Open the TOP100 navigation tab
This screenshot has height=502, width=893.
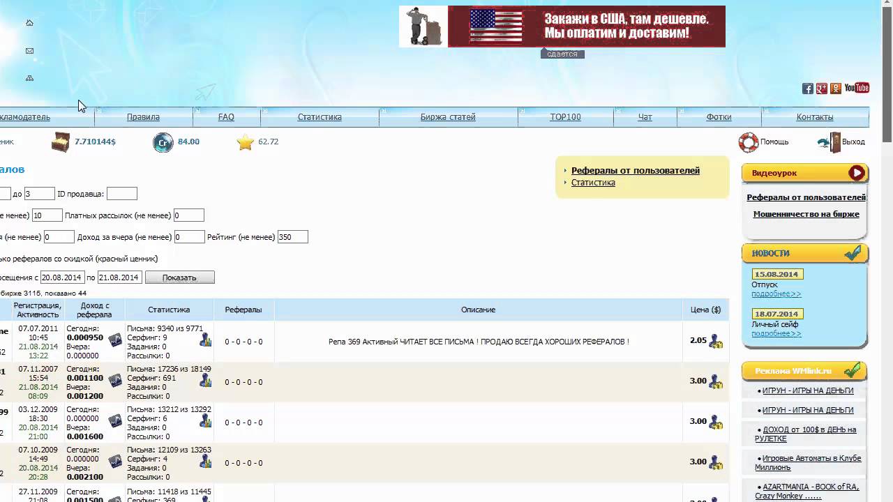pos(565,117)
